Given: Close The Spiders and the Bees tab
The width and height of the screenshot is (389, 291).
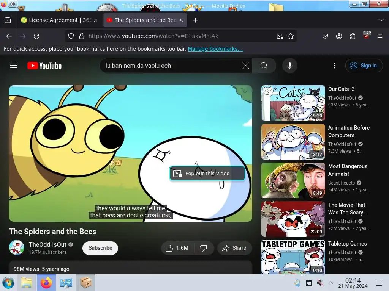Looking at the screenshot, I should (x=181, y=20).
